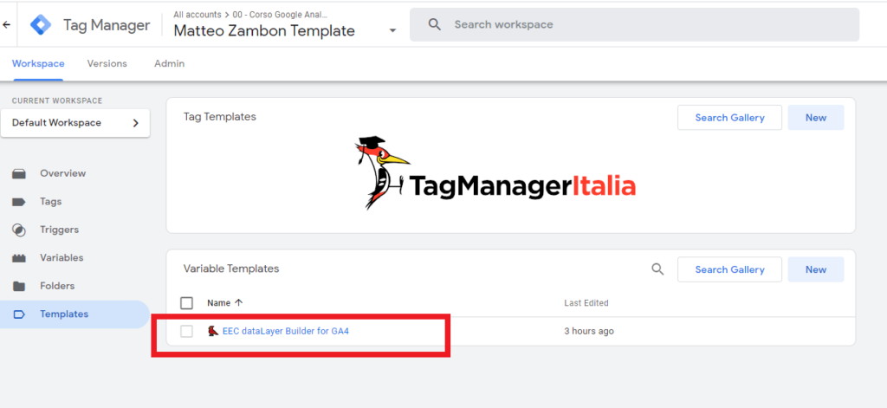Click the woodpecker icon of EEC dataLayer Builder
The width and height of the screenshot is (887, 408).
tap(213, 331)
